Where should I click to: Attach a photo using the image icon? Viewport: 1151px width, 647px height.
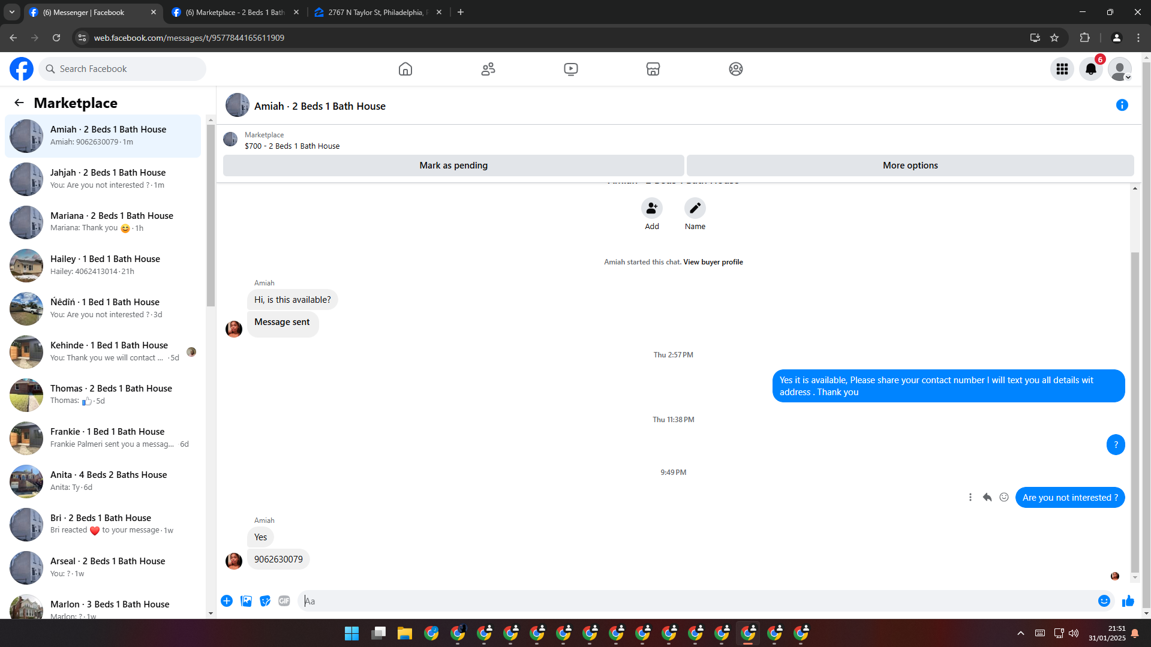(x=246, y=601)
